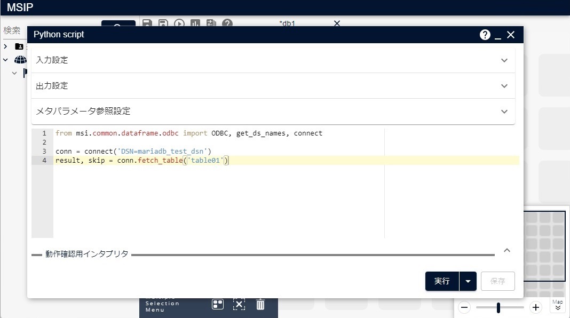Click the Python script dialog title
The height and width of the screenshot is (318, 570).
pos(59,35)
